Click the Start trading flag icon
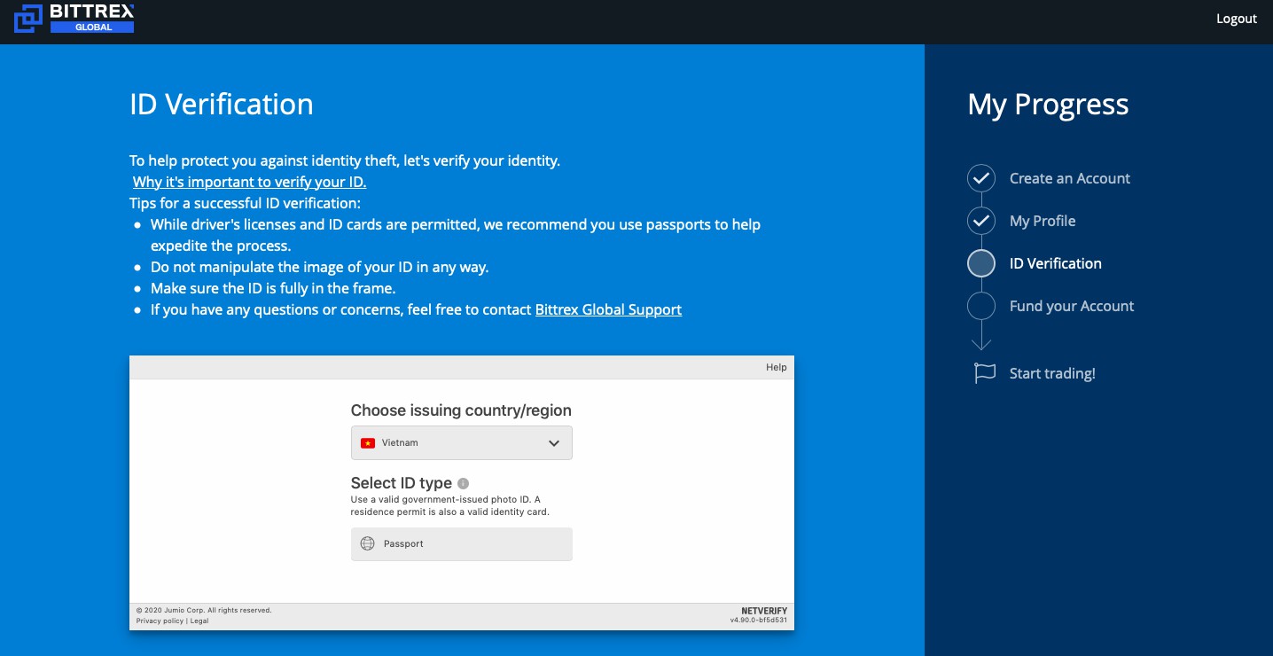The height and width of the screenshot is (656, 1273). click(984, 373)
